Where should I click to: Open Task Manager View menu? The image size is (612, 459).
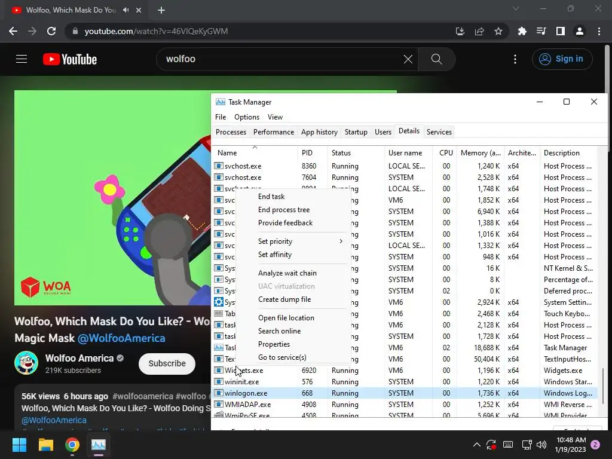click(275, 117)
